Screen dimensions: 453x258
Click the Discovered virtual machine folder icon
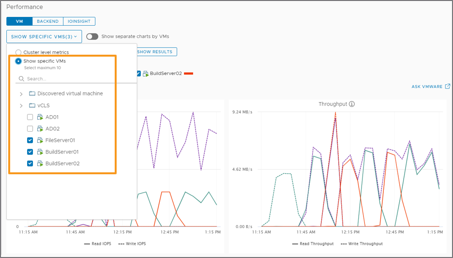click(x=32, y=93)
